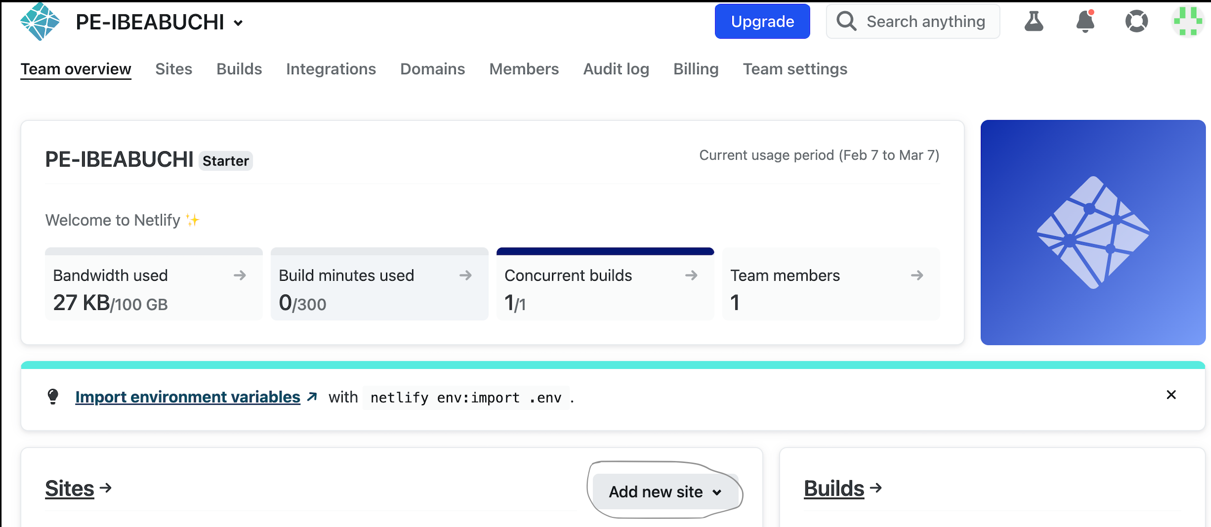This screenshot has height=527, width=1211.
Task: Click the arrow beside the Builds heading
Action: coord(876,488)
